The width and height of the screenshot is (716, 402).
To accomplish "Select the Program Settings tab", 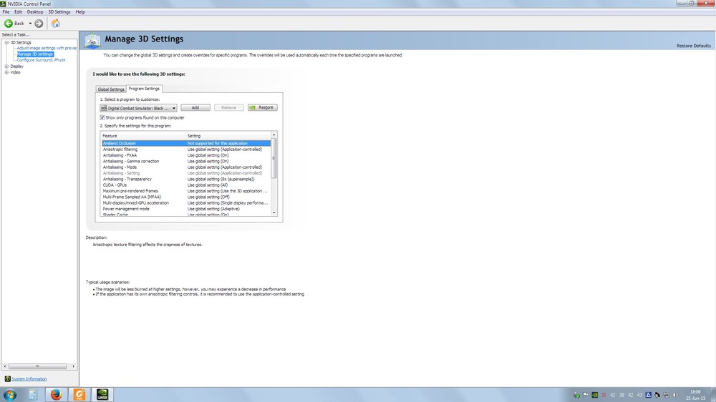I will [144, 89].
